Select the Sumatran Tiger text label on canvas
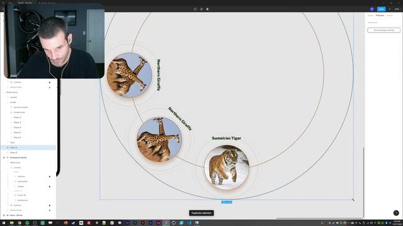Screen dimensions: 403x226 pyautogui.click(x=227, y=138)
